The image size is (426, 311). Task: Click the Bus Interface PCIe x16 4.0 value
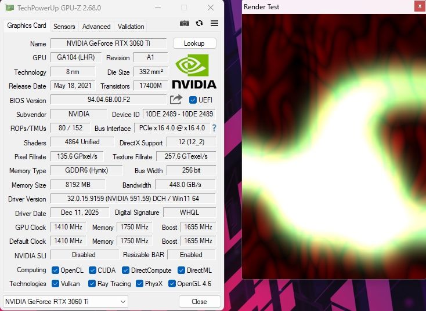tap(172, 128)
